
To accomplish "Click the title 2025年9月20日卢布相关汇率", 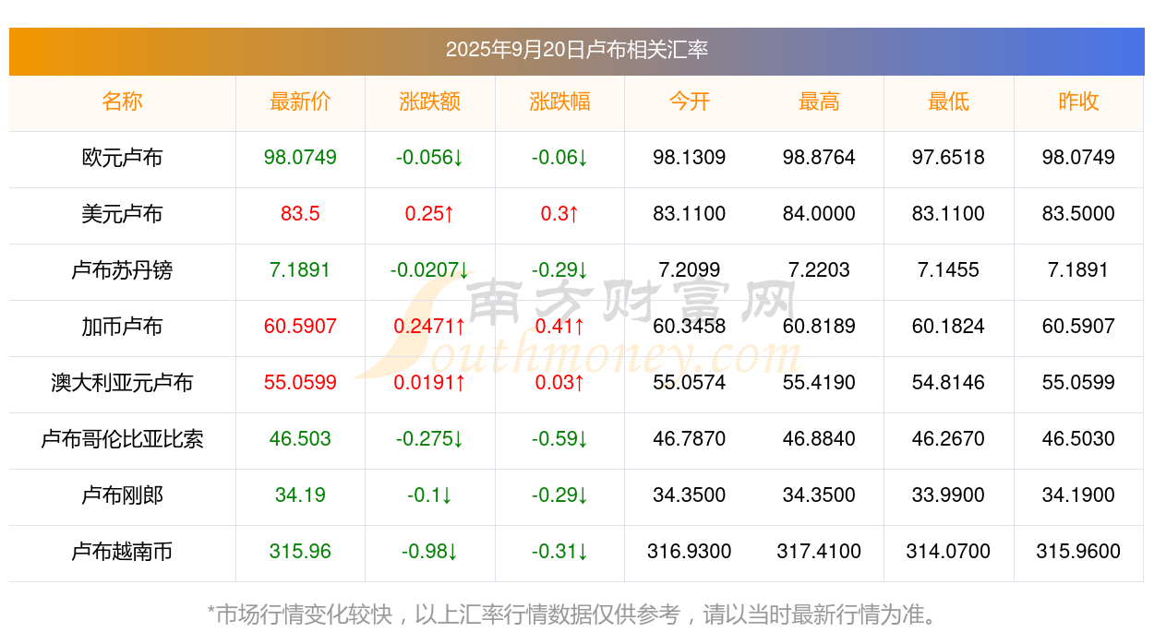I will click(577, 50).
